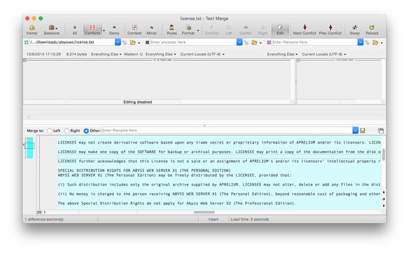409x254 pixels.
Task: Reload the files
Action: 372,30
